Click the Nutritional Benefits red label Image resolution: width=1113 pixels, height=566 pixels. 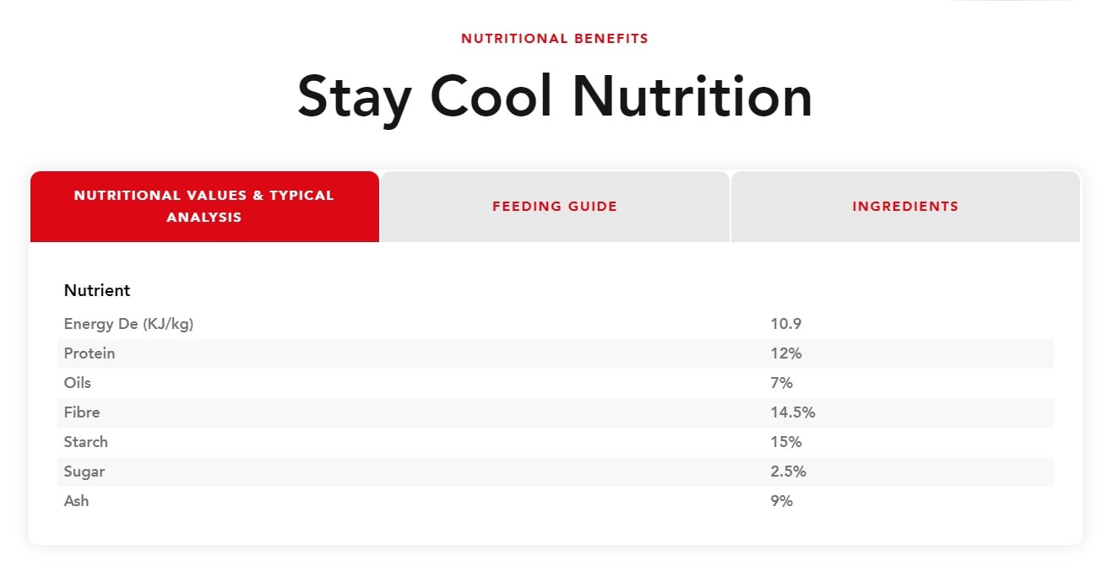(555, 39)
